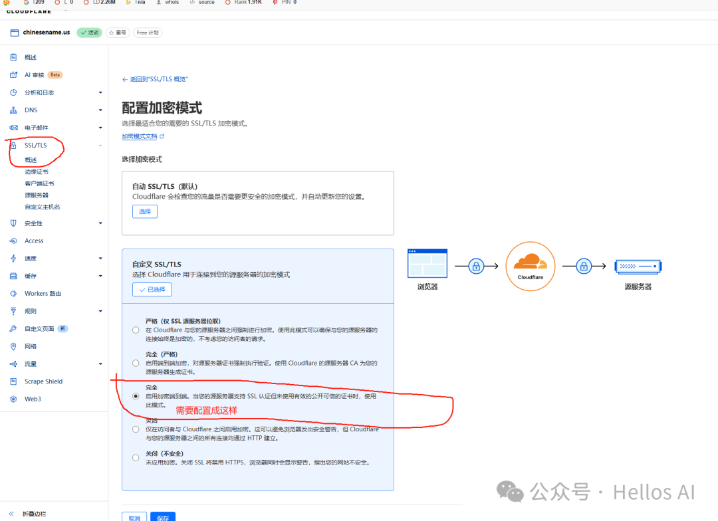The width and height of the screenshot is (718, 521).
Task: Select the 安全性 shield icon
Action: [13, 223]
